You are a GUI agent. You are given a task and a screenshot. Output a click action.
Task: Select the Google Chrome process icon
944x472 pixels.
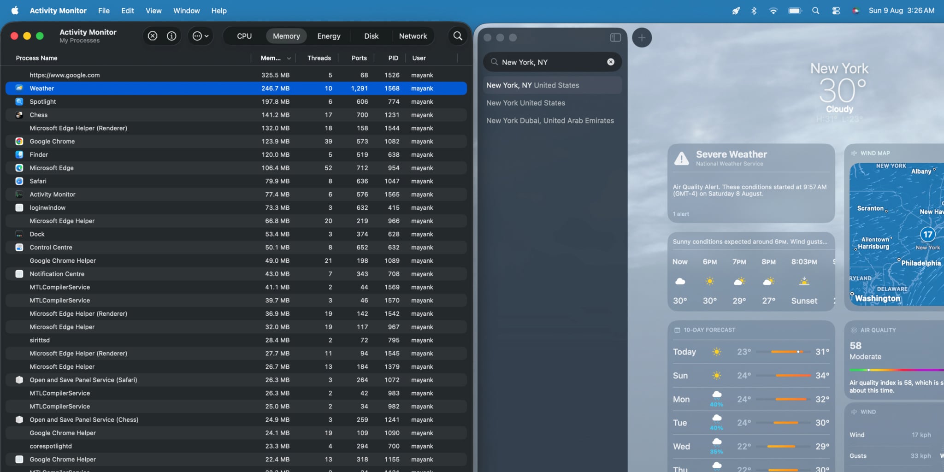pos(19,142)
